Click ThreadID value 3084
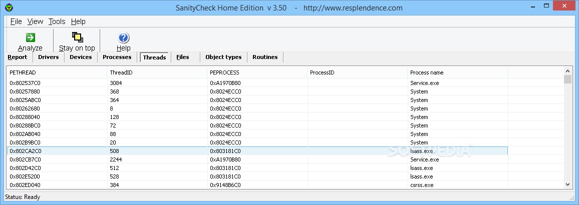Image resolution: width=579 pixels, height=205 pixels. (116, 83)
